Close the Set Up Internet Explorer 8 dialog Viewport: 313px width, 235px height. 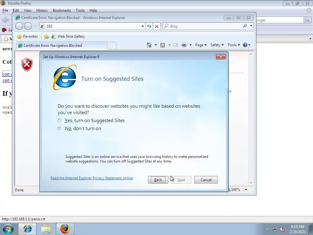221,57
